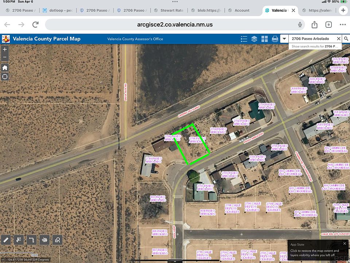Click the Print icon
Screen dimensions: 350x263
pos(275,39)
